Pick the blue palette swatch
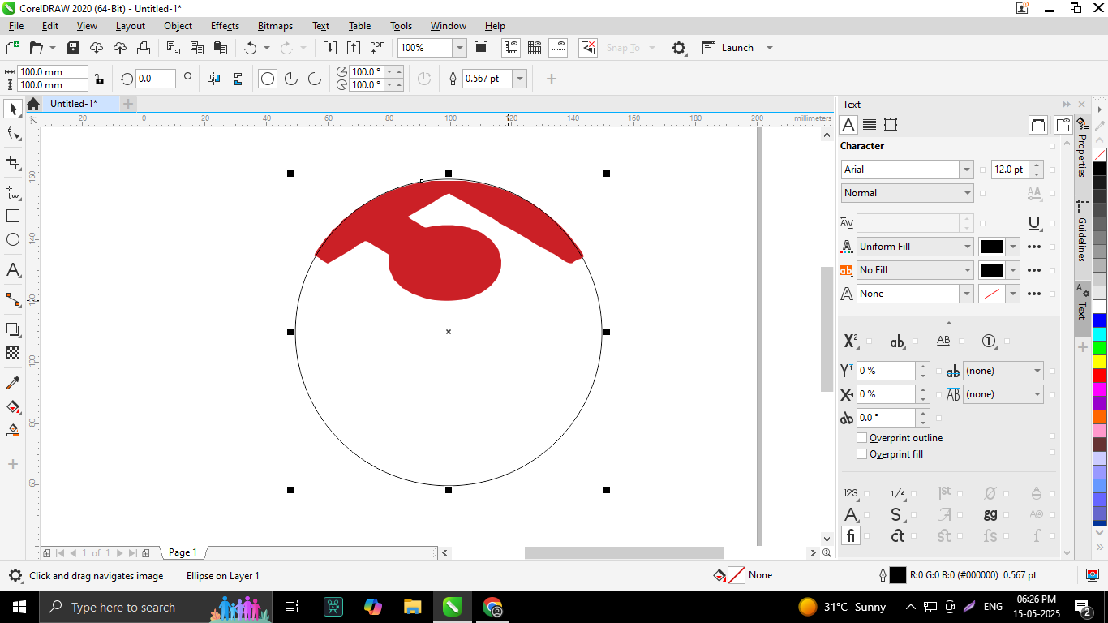 [1100, 320]
